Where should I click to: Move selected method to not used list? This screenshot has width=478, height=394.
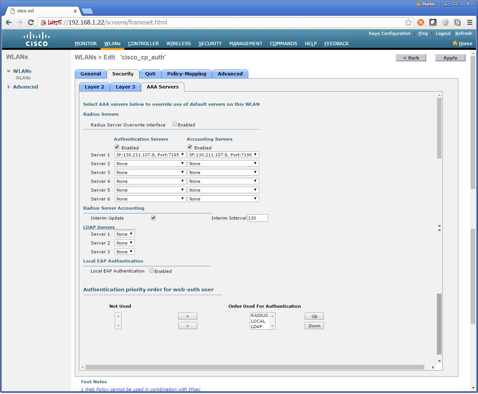pos(188,326)
